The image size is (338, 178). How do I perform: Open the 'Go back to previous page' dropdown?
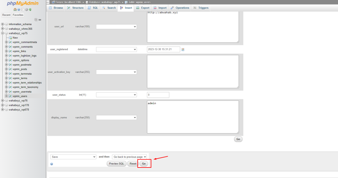click(129, 157)
